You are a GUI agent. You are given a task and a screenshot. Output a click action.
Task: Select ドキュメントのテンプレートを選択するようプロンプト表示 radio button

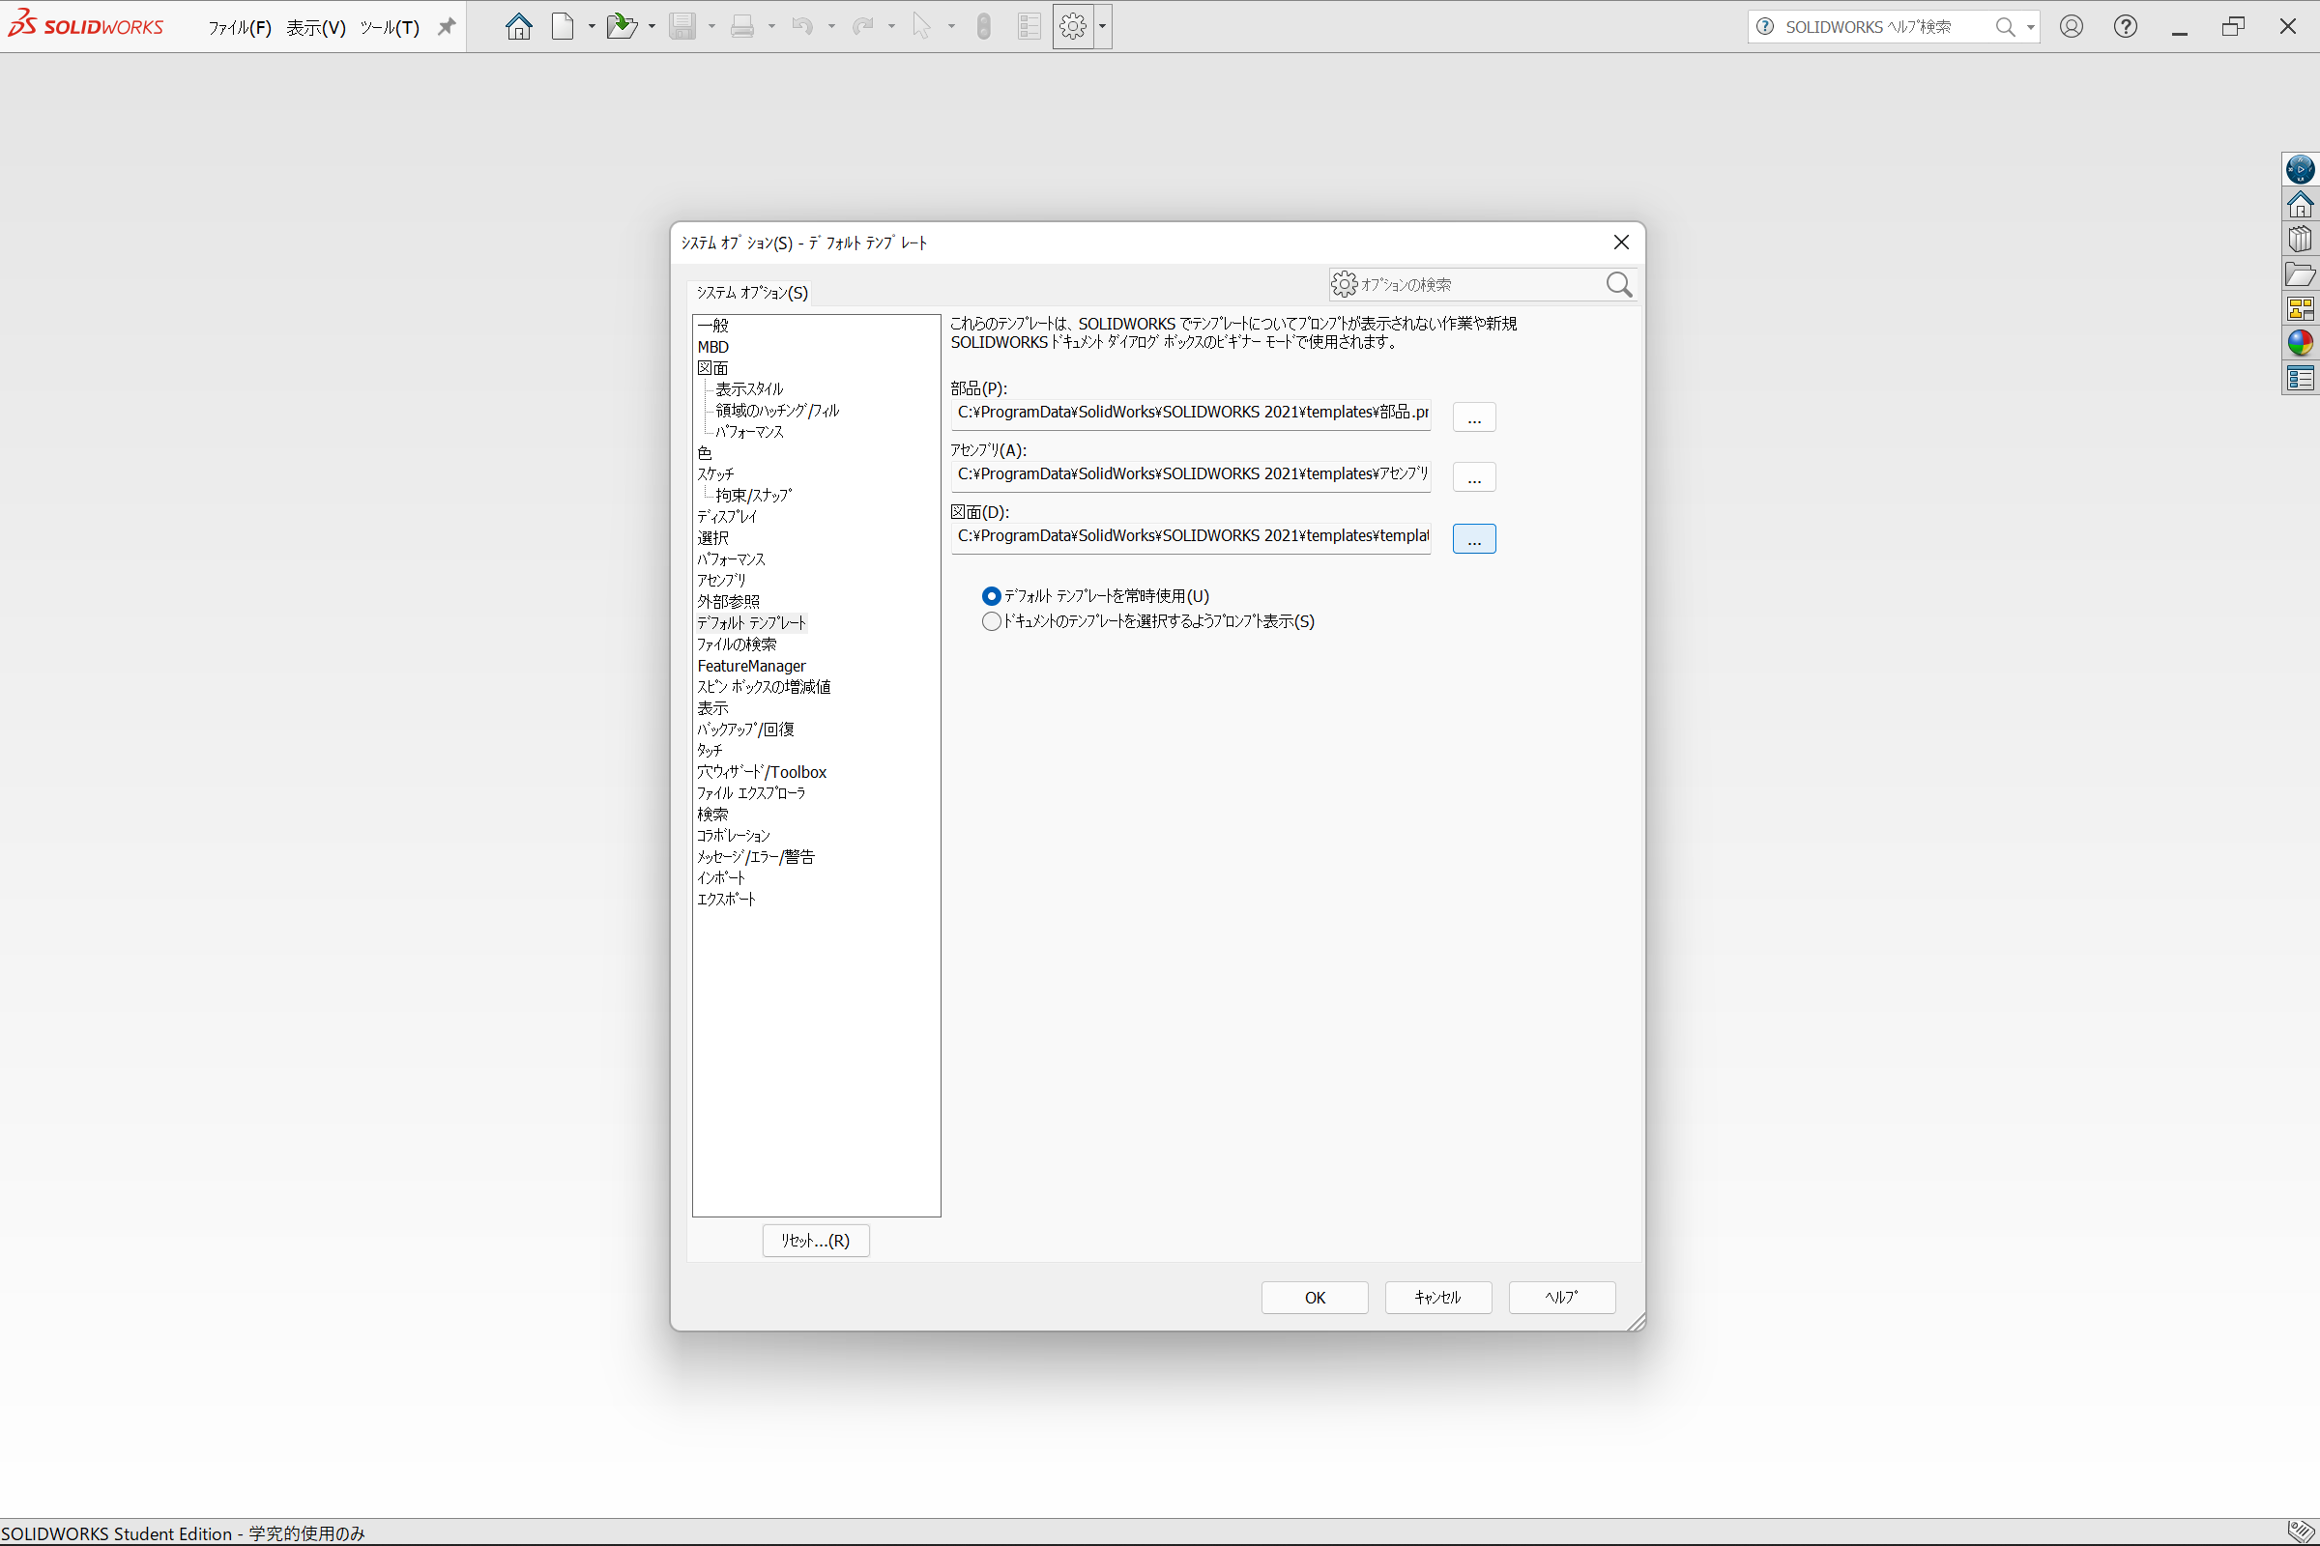point(992,622)
